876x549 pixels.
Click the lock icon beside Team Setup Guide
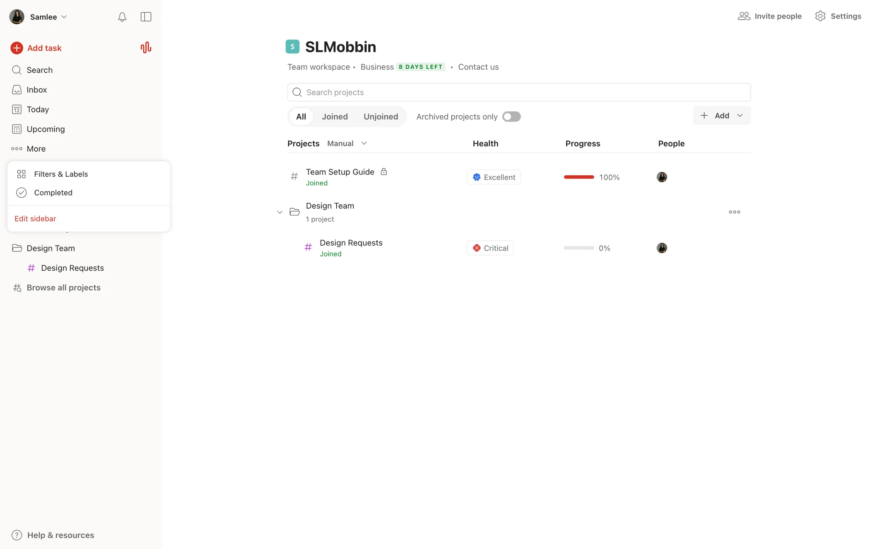tap(384, 172)
